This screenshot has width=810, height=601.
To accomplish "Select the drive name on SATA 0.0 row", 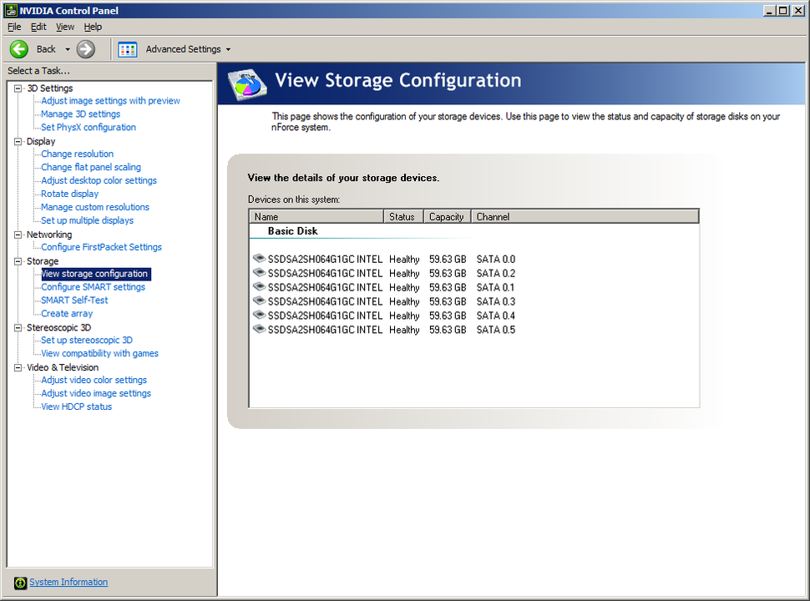I will pos(325,260).
